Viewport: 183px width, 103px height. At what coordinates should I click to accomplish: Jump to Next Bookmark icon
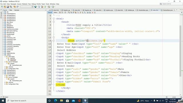[83, 13]
